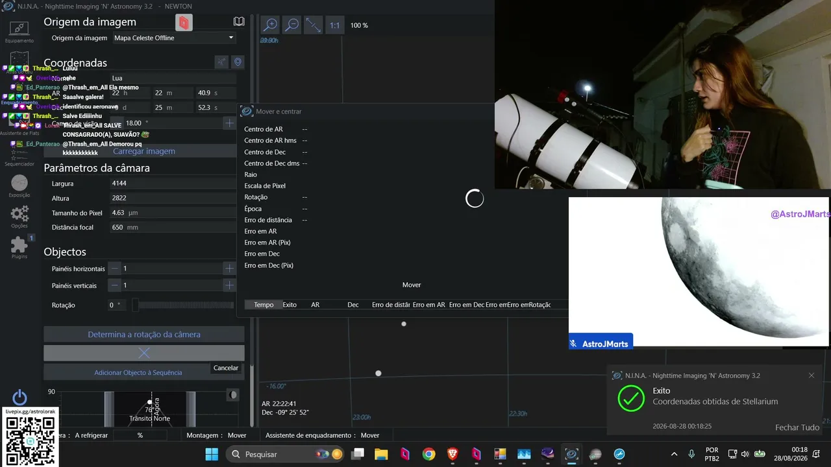Adjust the Rotação slider
The height and width of the screenshot is (467, 831).
coord(183,305)
